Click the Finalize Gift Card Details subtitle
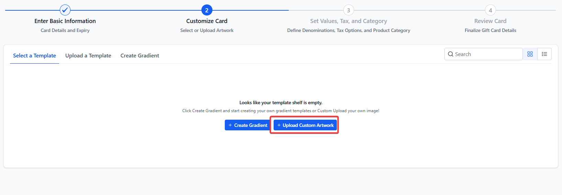Image resolution: width=562 pixels, height=195 pixels. pos(490,30)
